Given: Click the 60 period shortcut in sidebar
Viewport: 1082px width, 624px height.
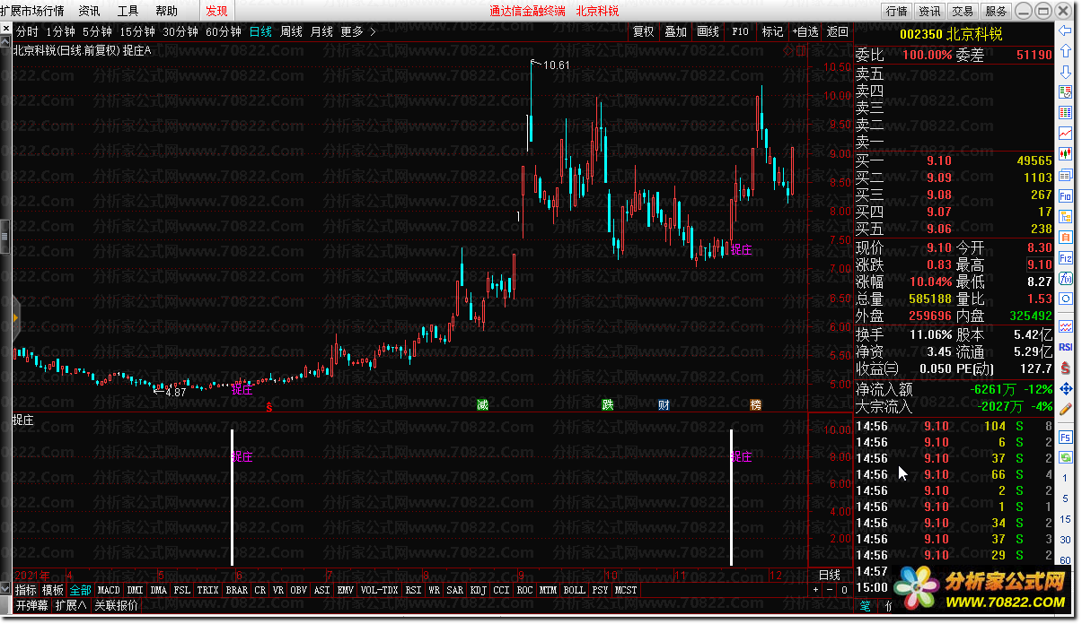Looking at the screenshot, I should pyautogui.click(x=1065, y=560).
